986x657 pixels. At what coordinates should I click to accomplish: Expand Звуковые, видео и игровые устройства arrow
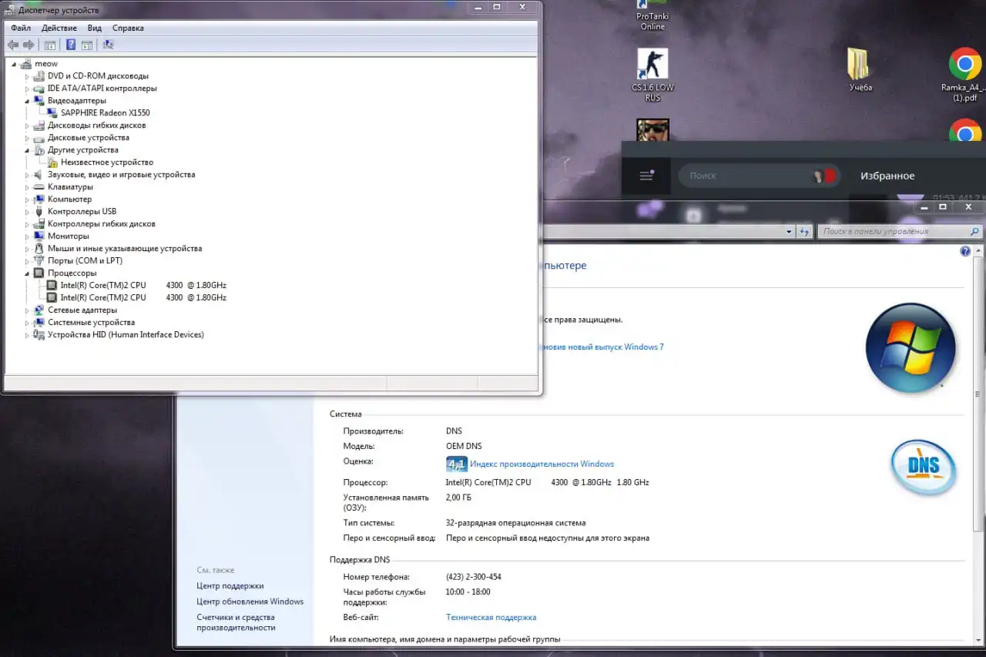pyautogui.click(x=28, y=175)
